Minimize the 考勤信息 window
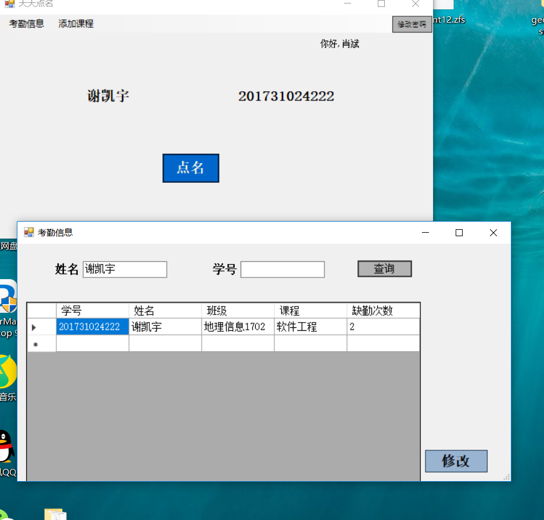 (425, 233)
